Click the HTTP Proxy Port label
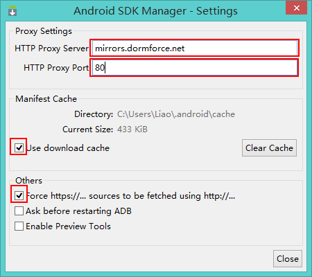Screen dimensions: 312x277 [56, 68]
